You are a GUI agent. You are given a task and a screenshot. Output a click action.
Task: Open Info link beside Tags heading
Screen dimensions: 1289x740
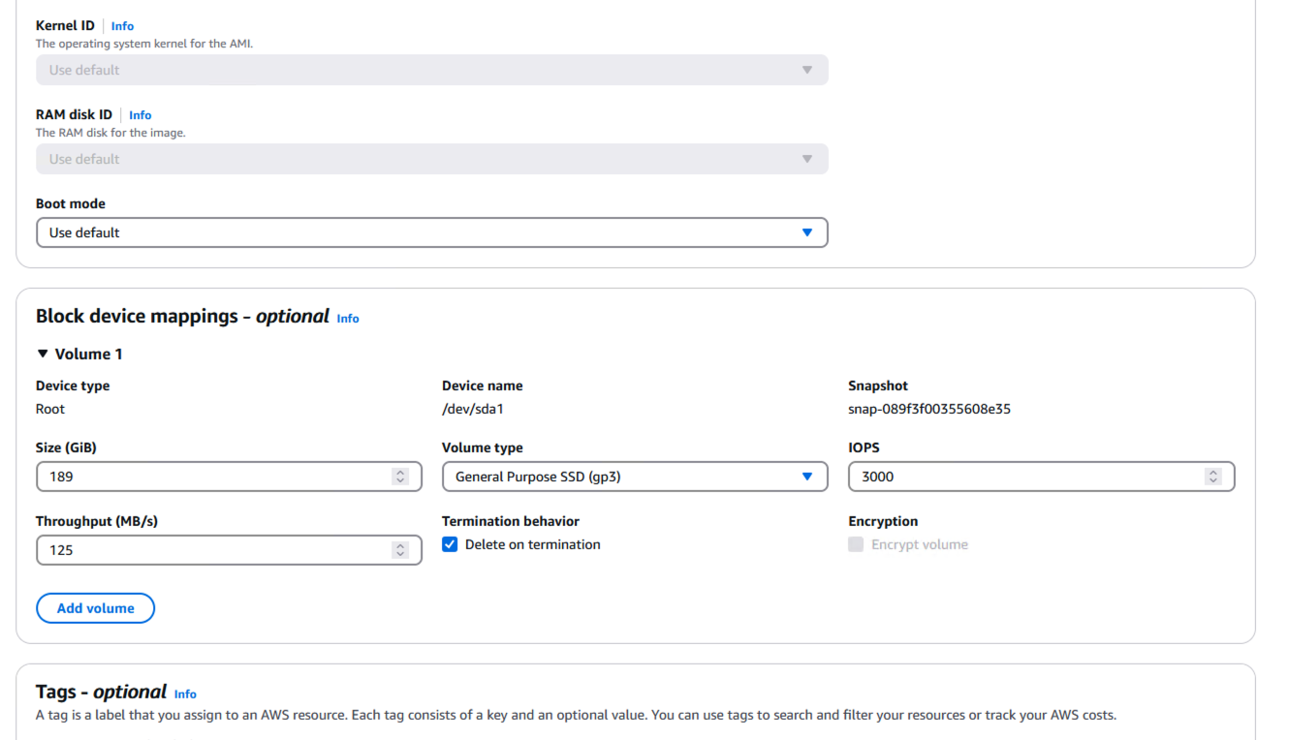click(x=185, y=694)
